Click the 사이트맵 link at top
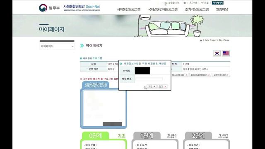The height and width of the screenshot is (149, 265). point(205,3)
